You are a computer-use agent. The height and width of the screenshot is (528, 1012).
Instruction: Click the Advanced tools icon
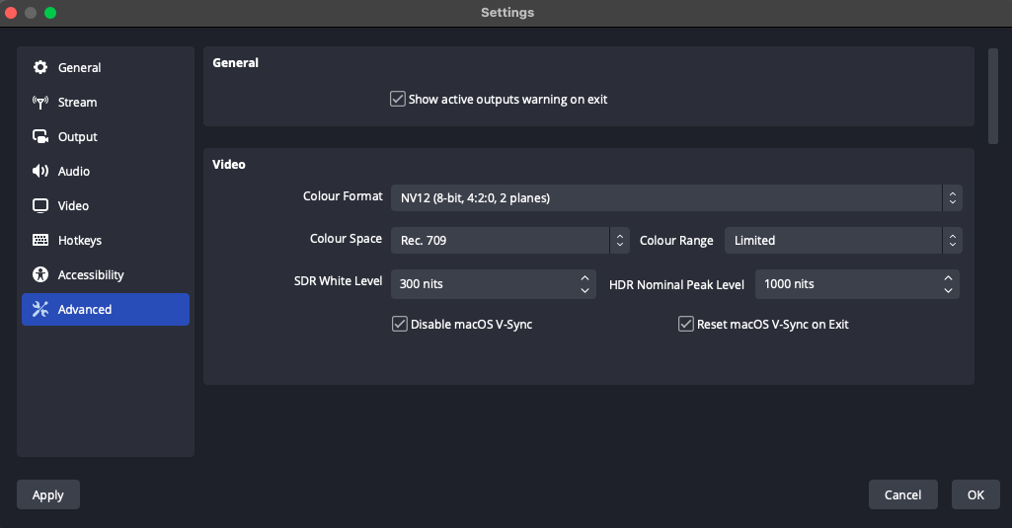coord(40,310)
